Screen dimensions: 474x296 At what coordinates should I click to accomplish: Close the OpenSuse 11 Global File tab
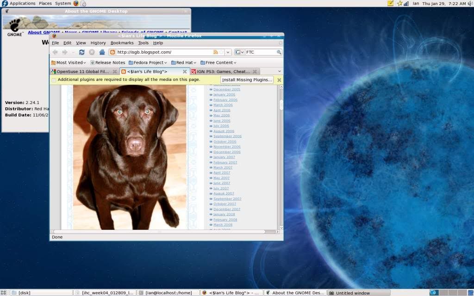(x=115, y=72)
